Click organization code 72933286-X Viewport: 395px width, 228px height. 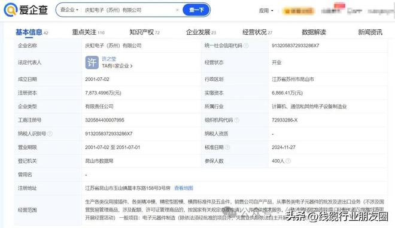pos(284,120)
